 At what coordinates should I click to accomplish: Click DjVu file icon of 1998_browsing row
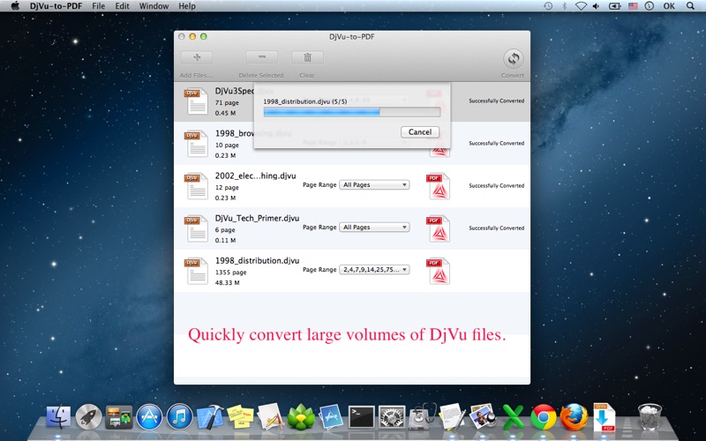(196, 144)
